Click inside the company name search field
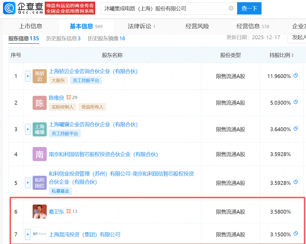This screenshot has height=244, width=306. tap(165, 8)
